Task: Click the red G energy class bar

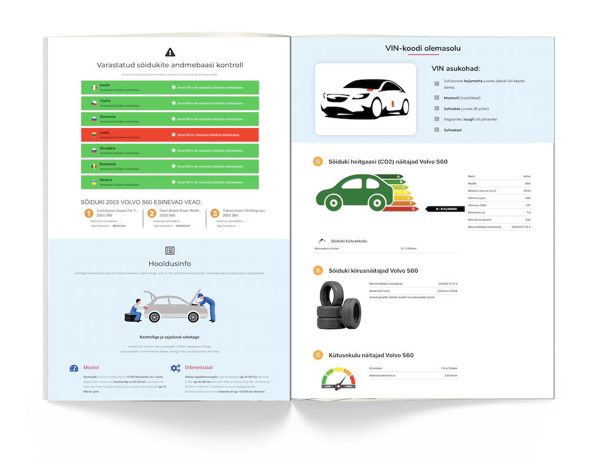Action: click(x=402, y=208)
